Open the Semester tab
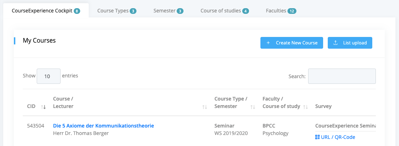 point(168,11)
